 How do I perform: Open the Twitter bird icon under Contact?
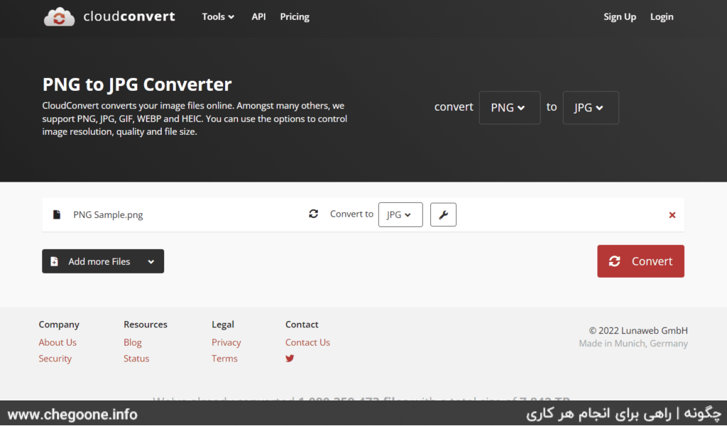click(x=290, y=359)
